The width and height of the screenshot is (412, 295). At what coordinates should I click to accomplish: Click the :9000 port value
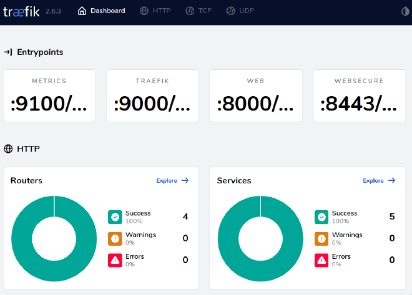click(152, 104)
